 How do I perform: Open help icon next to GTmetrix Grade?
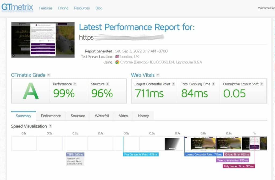click(x=49, y=75)
